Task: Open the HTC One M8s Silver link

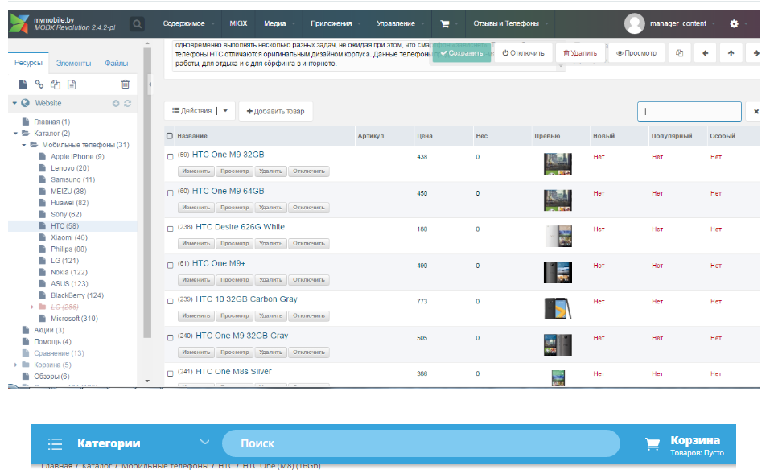Action: click(x=233, y=371)
